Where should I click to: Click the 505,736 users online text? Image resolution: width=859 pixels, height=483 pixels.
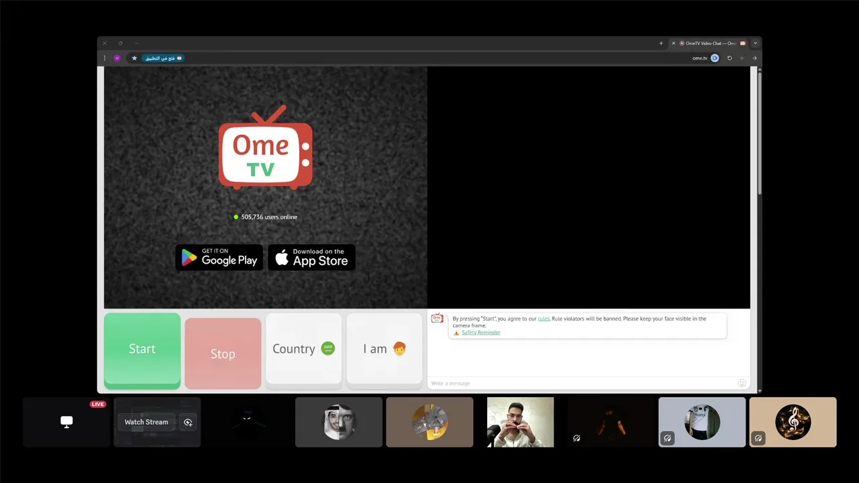coord(269,217)
